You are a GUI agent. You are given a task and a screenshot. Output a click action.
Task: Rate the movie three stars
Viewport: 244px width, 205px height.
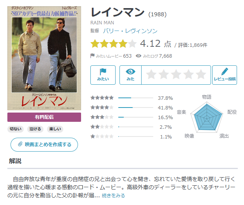pos(176,74)
